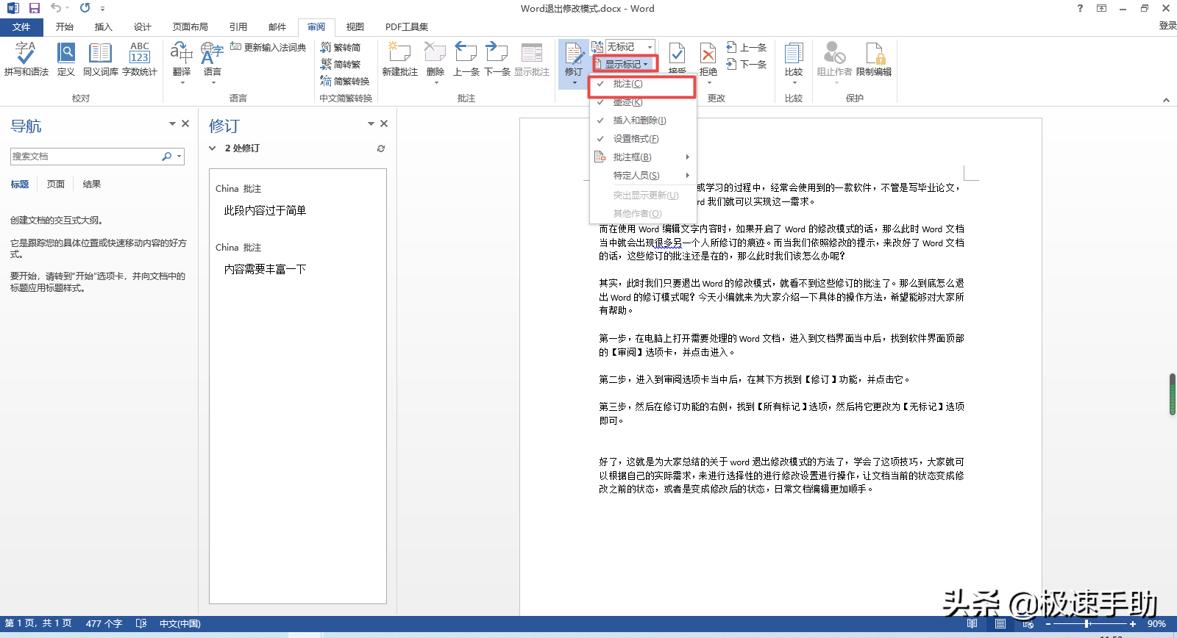The image size is (1177, 638).
Task: Open the 限制编辑 restrict editing pane
Action: (874, 59)
